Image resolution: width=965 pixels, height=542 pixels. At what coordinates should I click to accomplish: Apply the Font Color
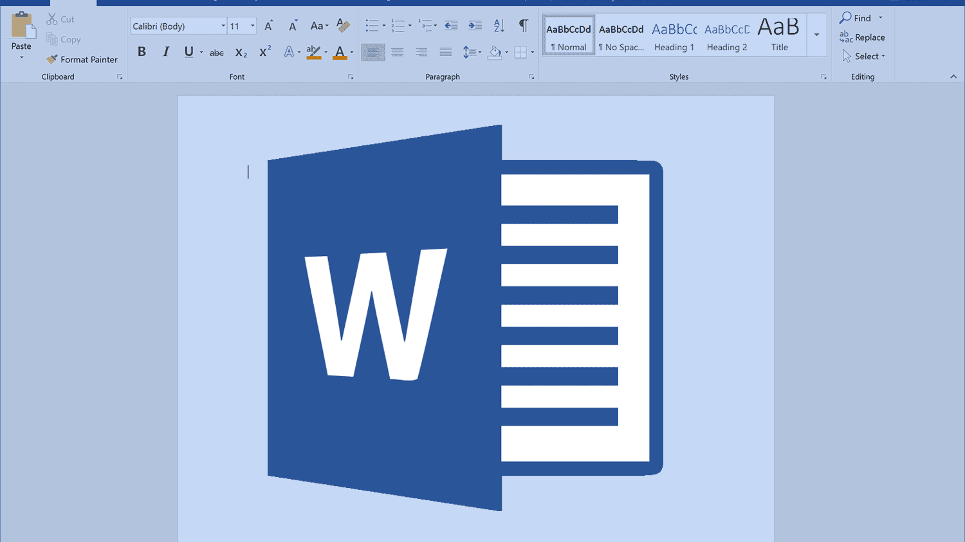340,52
